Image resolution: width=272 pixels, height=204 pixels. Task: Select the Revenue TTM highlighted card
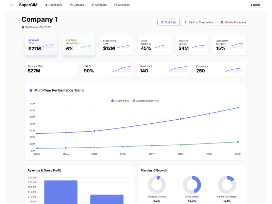(x=40, y=45)
